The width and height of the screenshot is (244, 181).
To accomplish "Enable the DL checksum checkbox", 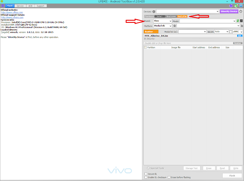I will tap(146, 177).
